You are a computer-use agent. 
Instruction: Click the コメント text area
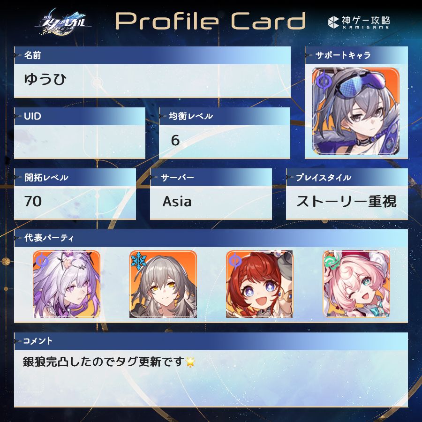(211, 378)
